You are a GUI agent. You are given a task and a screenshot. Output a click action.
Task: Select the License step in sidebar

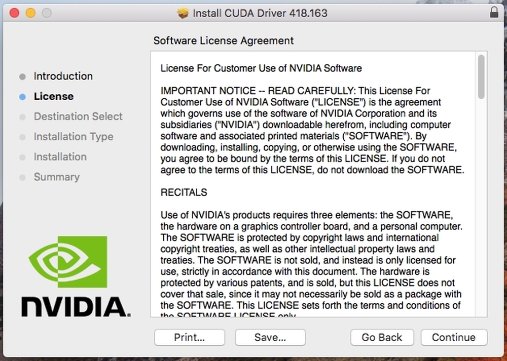(x=54, y=96)
